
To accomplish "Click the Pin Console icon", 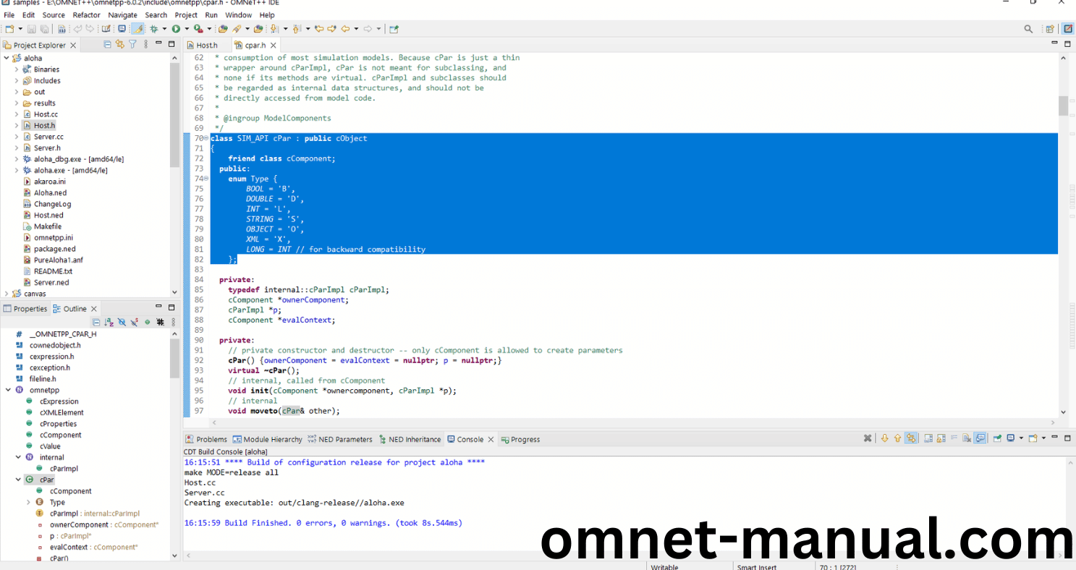I will (997, 438).
